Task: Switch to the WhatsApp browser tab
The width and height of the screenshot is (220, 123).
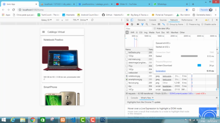Action: 170,4
